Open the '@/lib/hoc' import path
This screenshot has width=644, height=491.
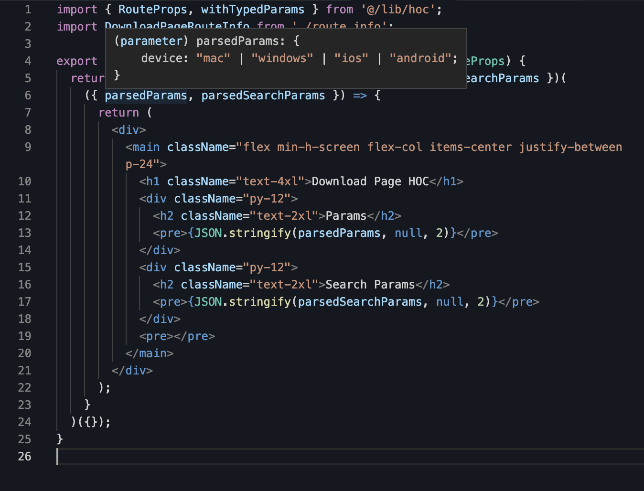(x=401, y=10)
